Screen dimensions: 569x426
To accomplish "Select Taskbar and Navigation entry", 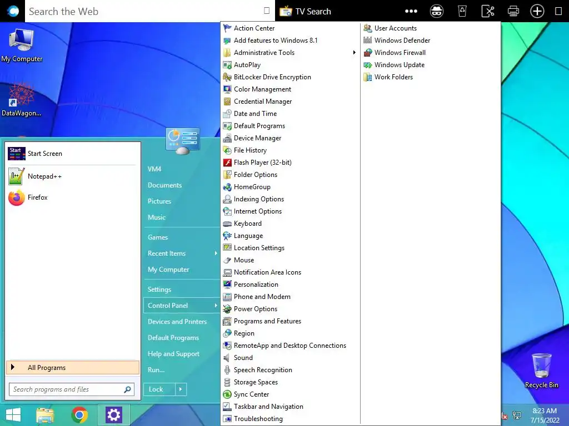I will point(268,407).
